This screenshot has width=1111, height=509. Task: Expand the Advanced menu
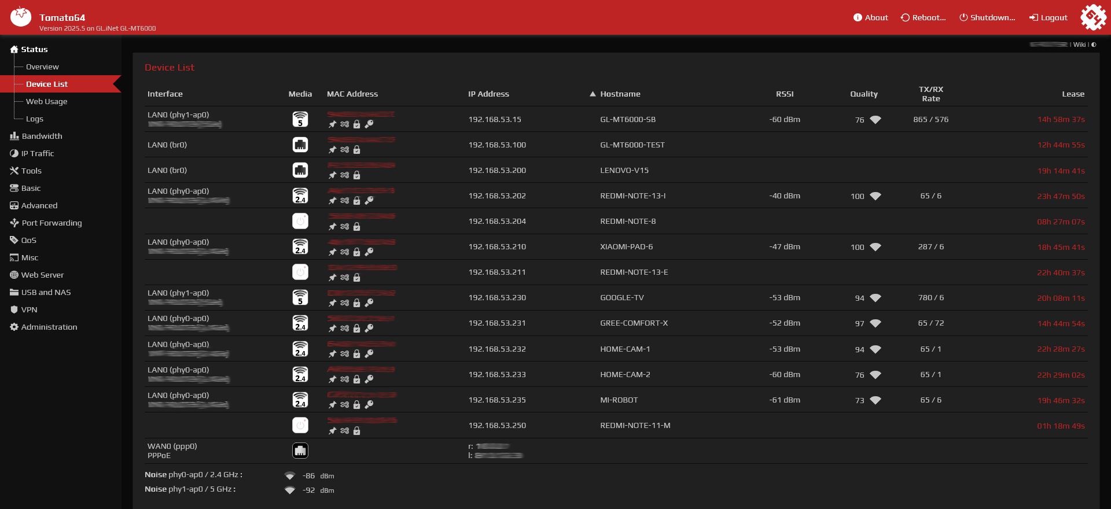[x=34, y=205]
